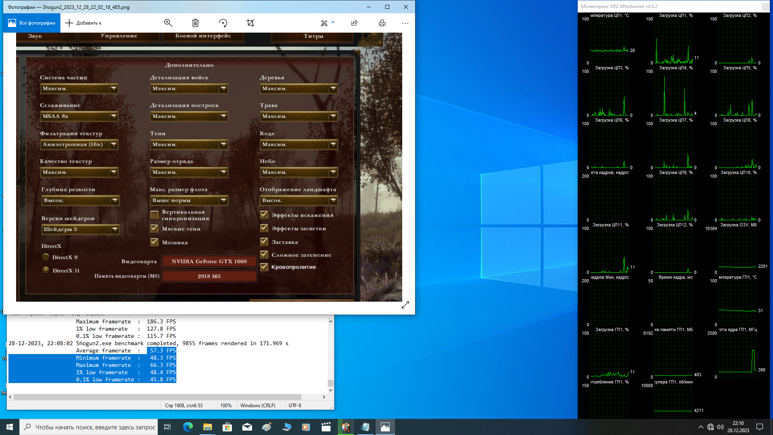
Task: Open Task View on the taskbar
Action: [x=167, y=427]
